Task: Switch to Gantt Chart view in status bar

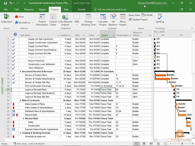Action: point(136,144)
